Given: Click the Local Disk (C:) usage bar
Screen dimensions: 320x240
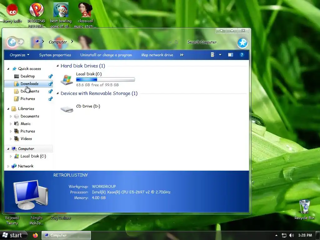Looking at the screenshot, I should click(x=106, y=79).
